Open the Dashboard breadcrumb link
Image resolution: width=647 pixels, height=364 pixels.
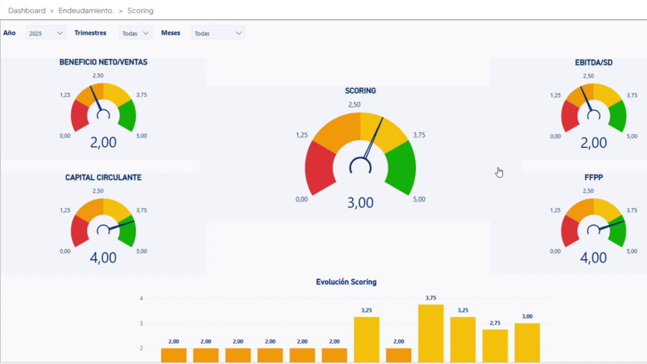pos(27,11)
